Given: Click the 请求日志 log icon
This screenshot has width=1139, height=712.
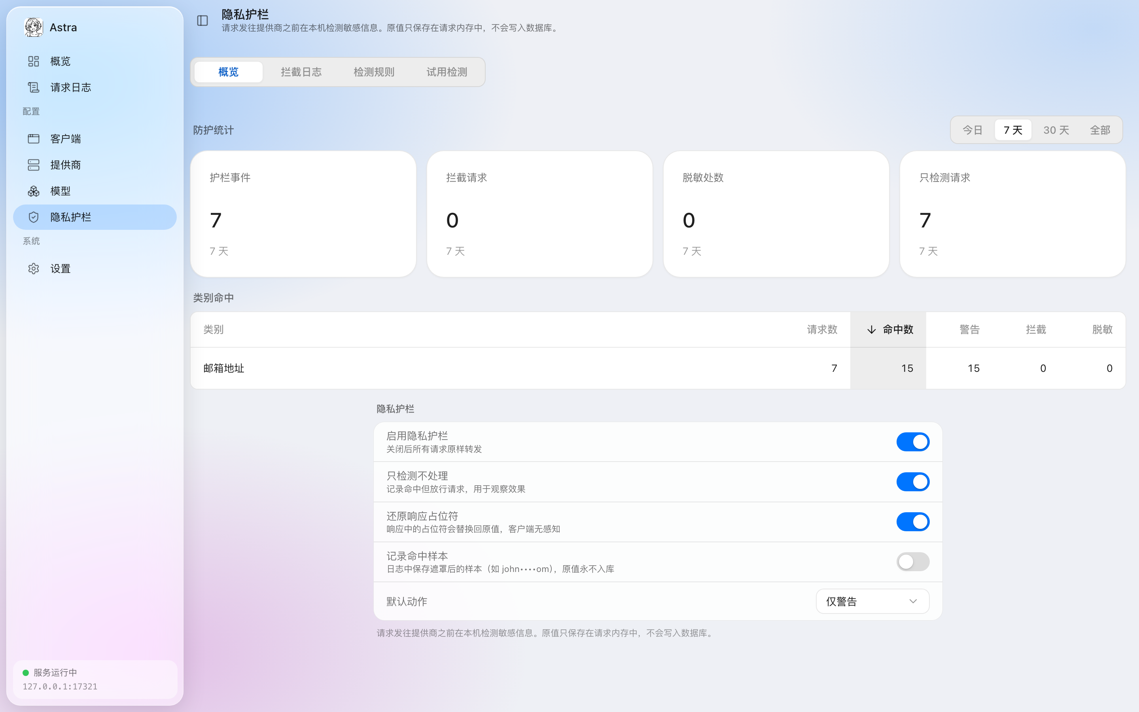Looking at the screenshot, I should point(33,87).
